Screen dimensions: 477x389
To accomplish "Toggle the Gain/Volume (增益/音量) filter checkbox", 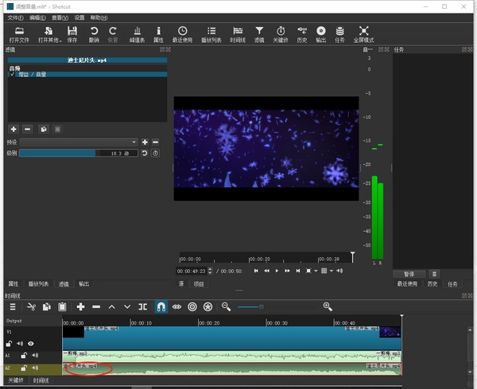I will 12,75.
